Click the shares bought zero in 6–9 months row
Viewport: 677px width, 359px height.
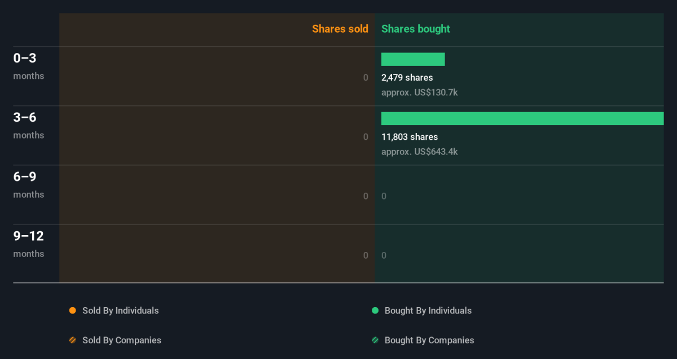(x=384, y=196)
